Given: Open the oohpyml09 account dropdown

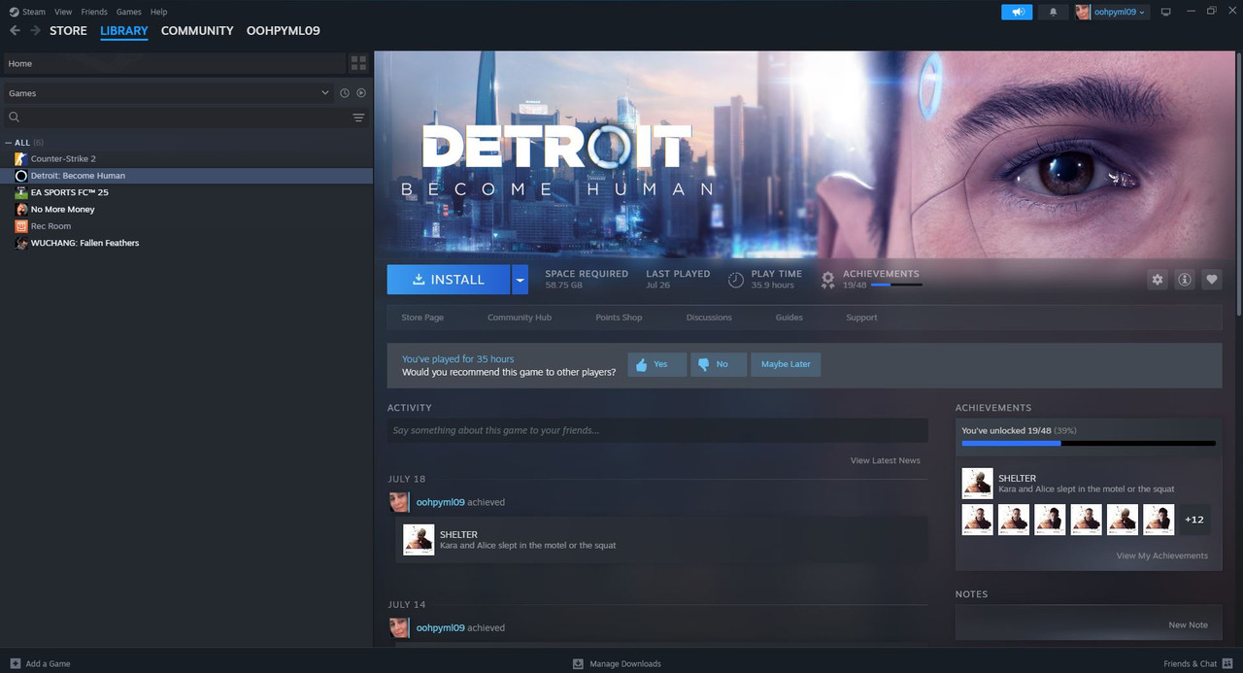Looking at the screenshot, I should [x=1112, y=12].
